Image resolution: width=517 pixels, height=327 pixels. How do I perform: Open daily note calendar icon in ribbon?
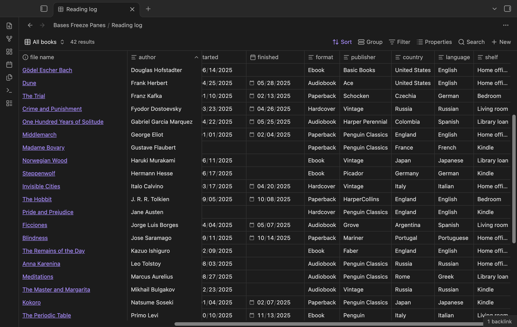[9, 65]
